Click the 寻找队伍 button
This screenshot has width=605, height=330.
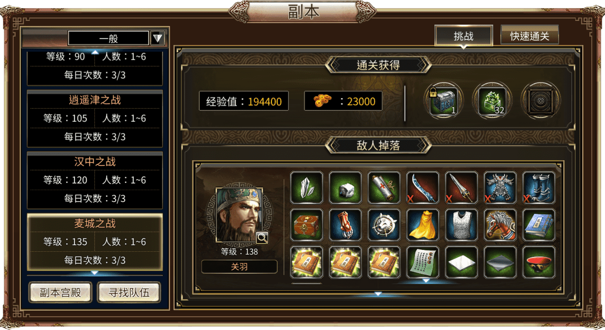point(129,293)
